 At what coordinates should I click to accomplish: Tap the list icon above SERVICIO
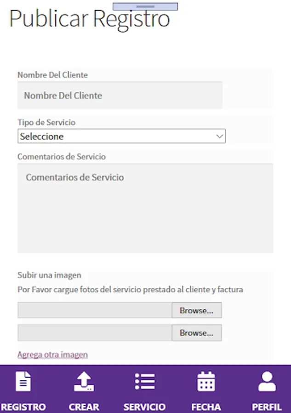point(145,381)
